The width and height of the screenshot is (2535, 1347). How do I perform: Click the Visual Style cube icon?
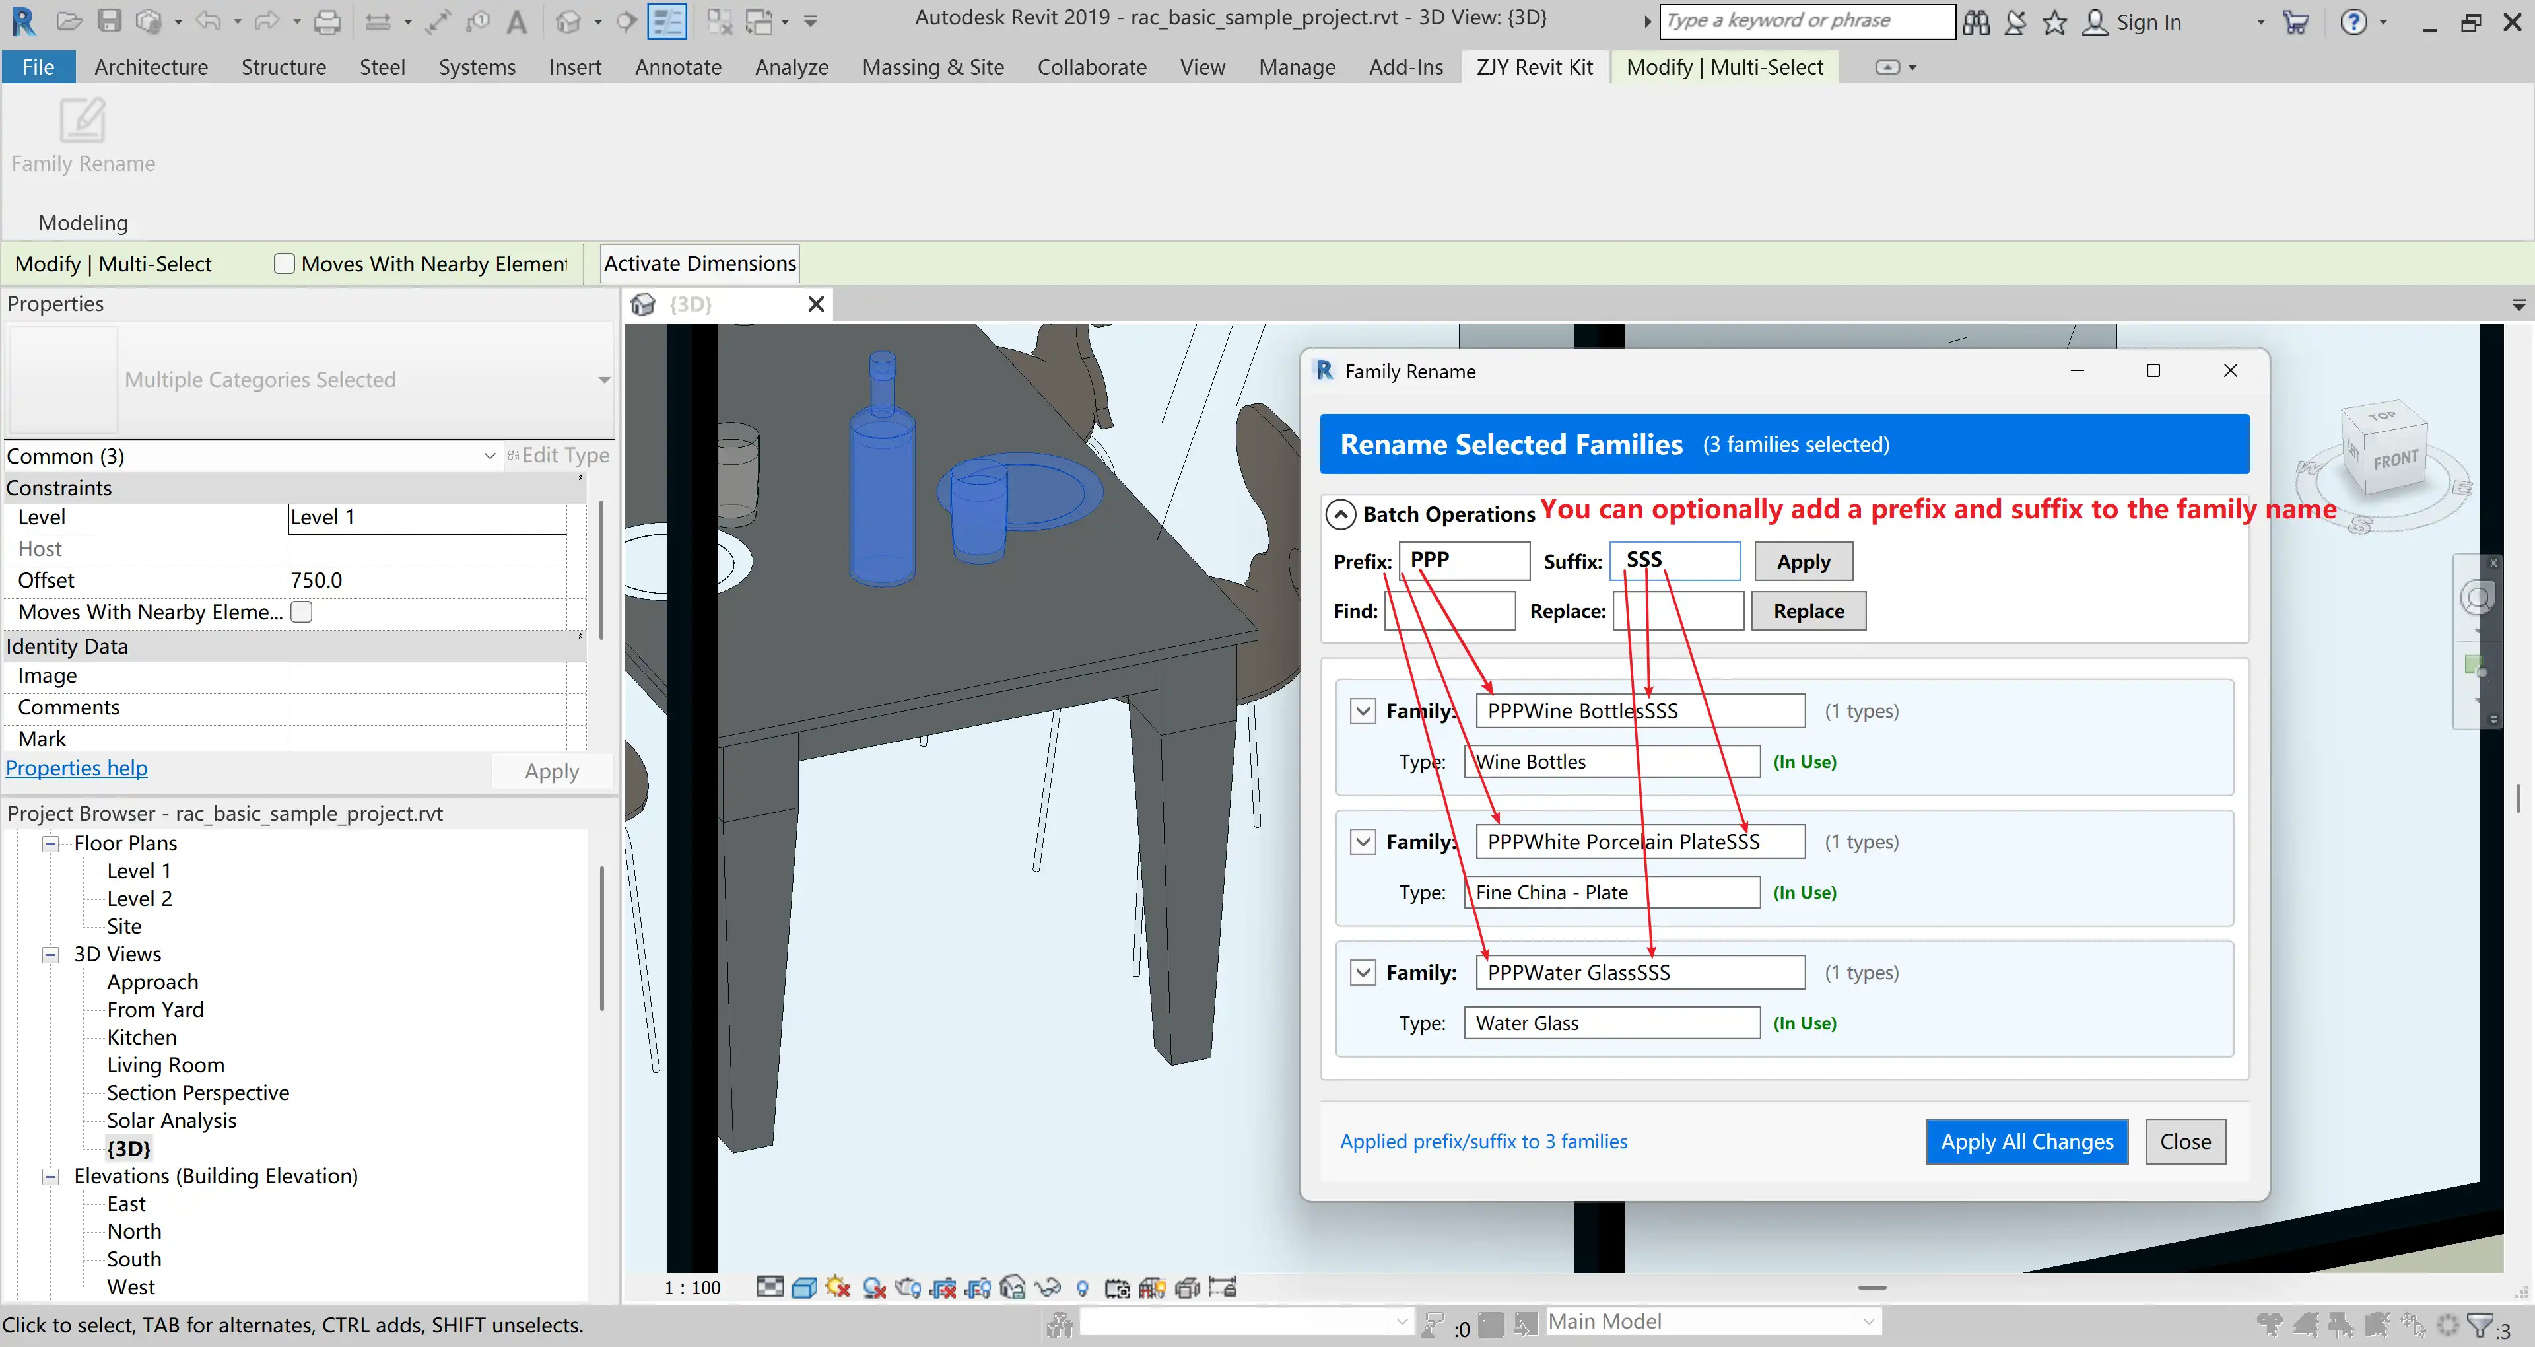[804, 1288]
